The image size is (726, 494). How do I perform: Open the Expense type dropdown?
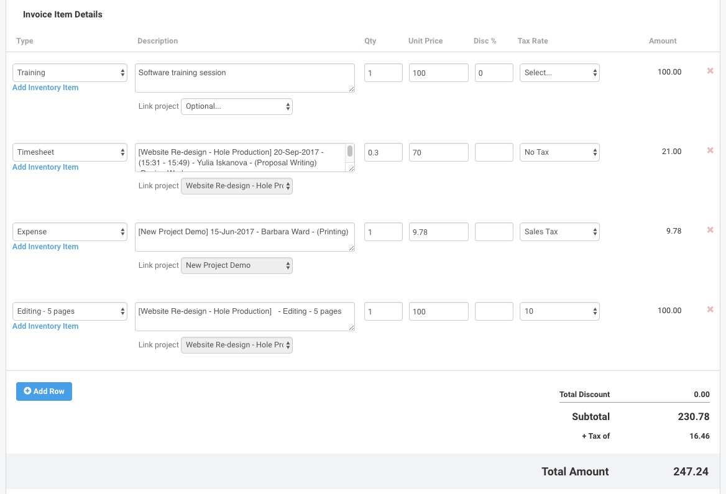click(70, 232)
